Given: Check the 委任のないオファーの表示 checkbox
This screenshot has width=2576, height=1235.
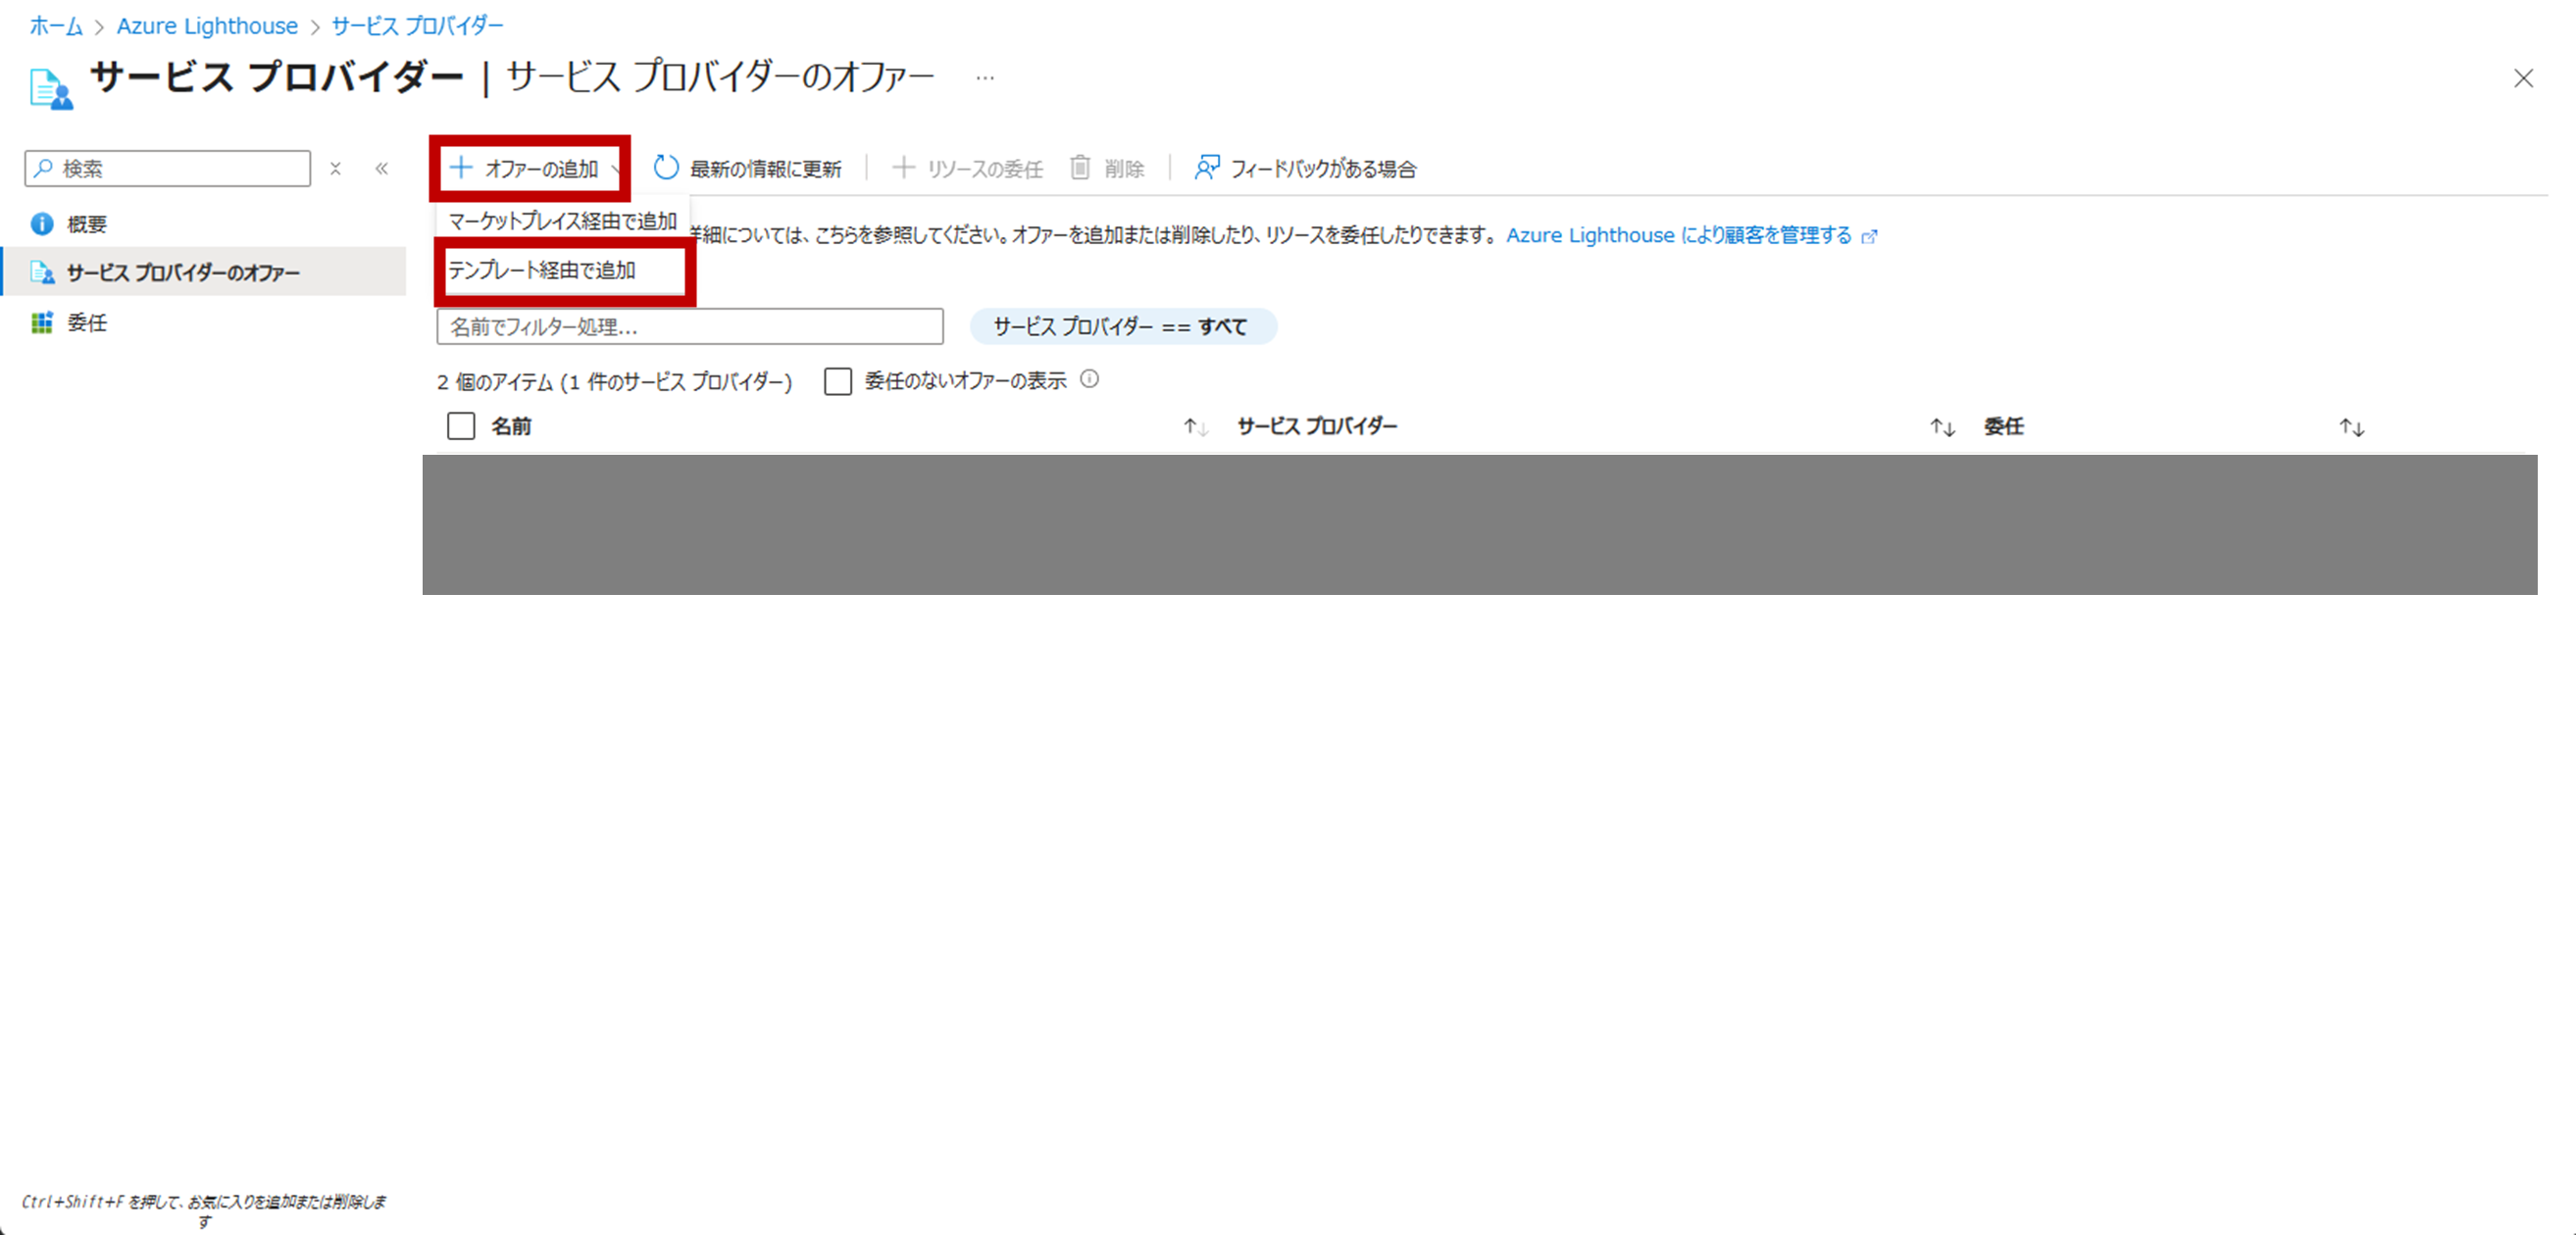Looking at the screenshot, I should coord(837,380).
